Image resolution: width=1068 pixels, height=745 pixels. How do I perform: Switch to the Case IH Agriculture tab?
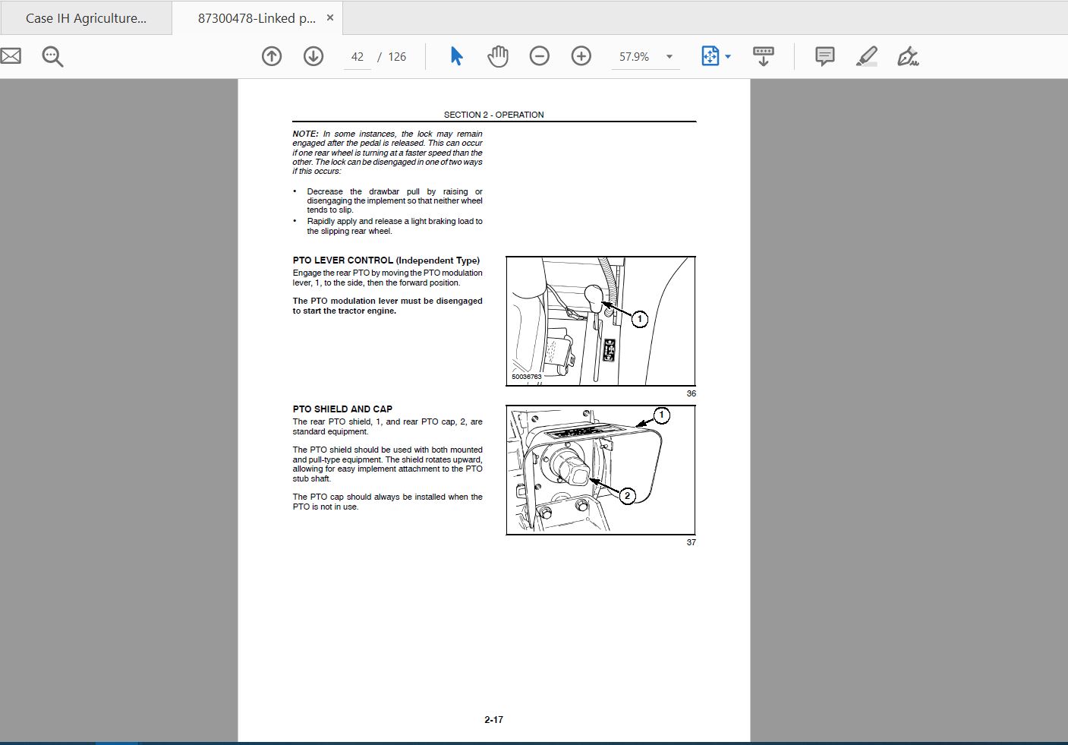[86, 18]
